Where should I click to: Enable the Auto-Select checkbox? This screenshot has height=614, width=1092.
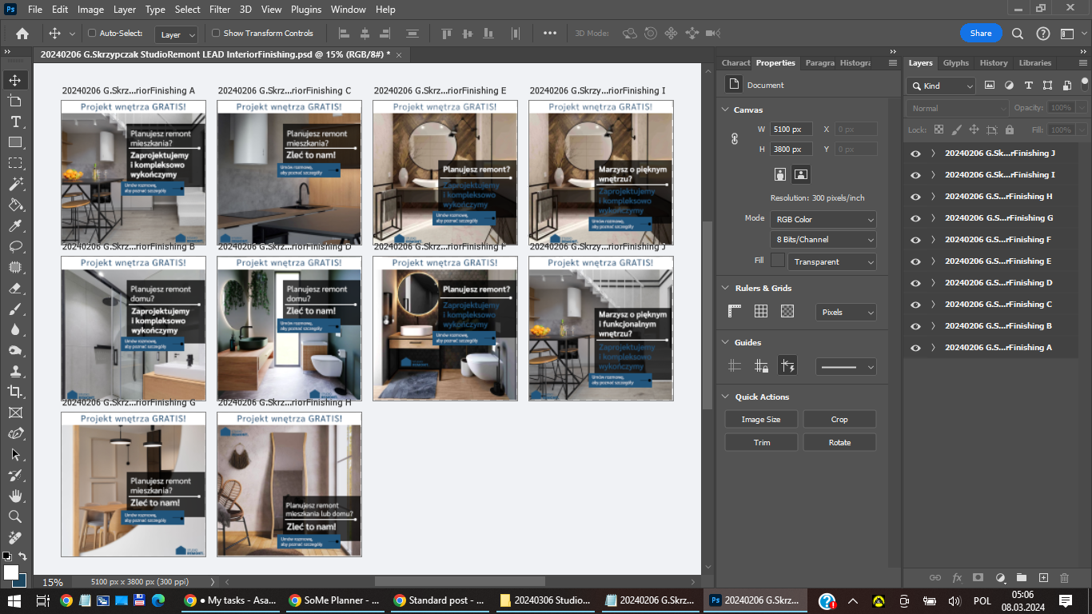(92, 34)
